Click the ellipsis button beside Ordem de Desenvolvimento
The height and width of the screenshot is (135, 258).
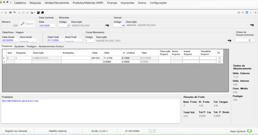coord(253,41)
